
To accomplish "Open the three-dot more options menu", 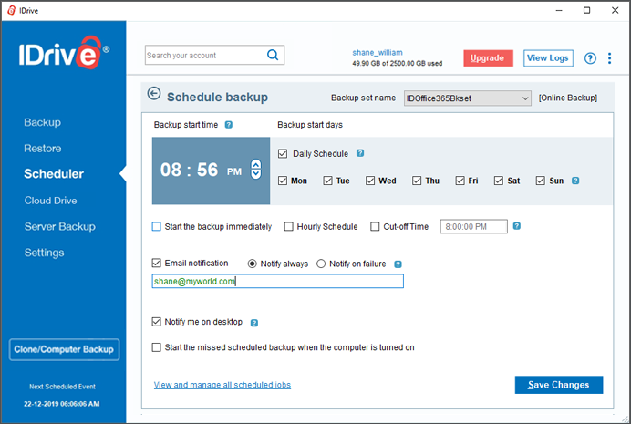I will (609, 58).
